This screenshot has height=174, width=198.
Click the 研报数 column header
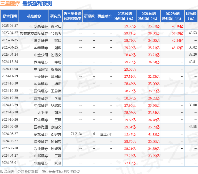coord(89,16)
